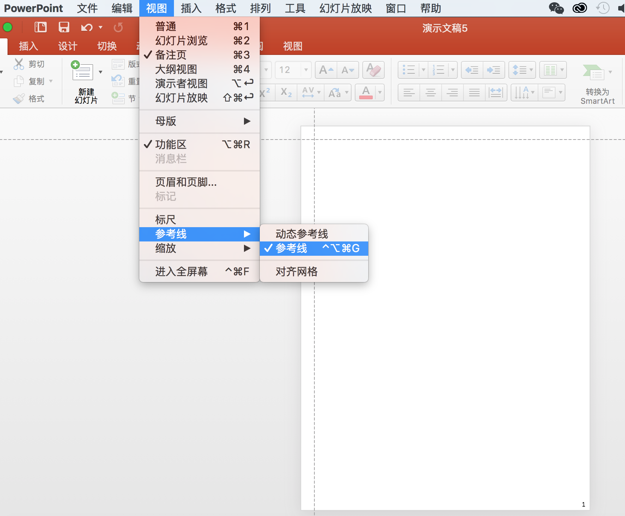Open the numbered list dropdown arrow
625x516 pixels.
(x=453, y=70)
